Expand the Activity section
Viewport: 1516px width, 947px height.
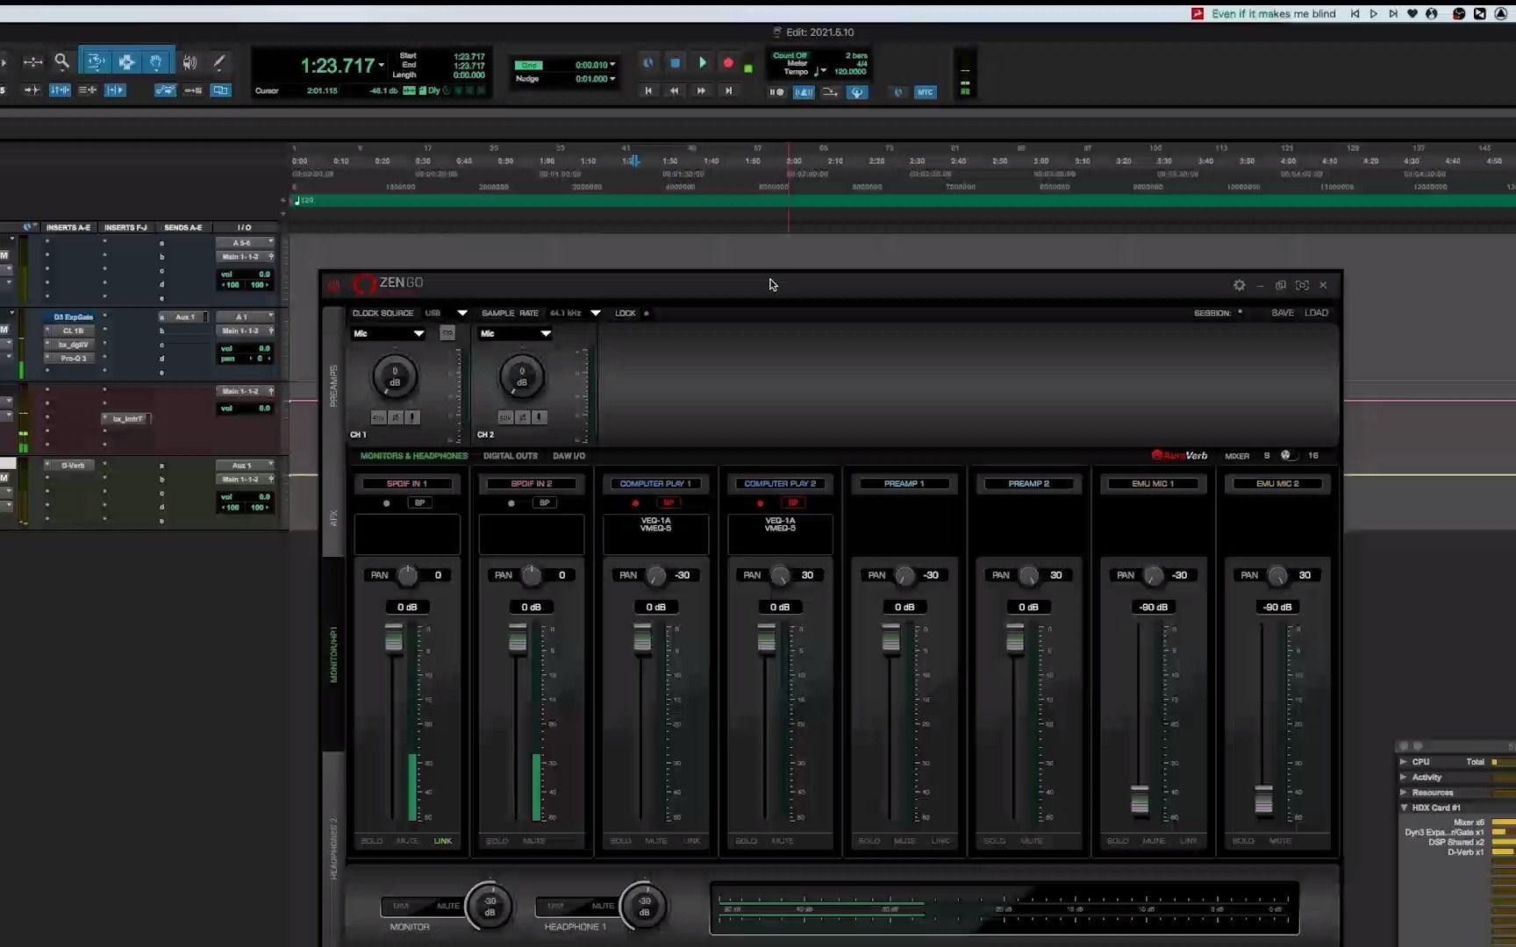tap(1403, 777)
